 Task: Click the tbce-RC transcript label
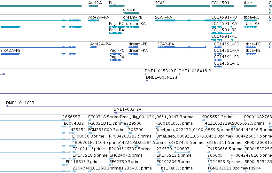[251, 17]
